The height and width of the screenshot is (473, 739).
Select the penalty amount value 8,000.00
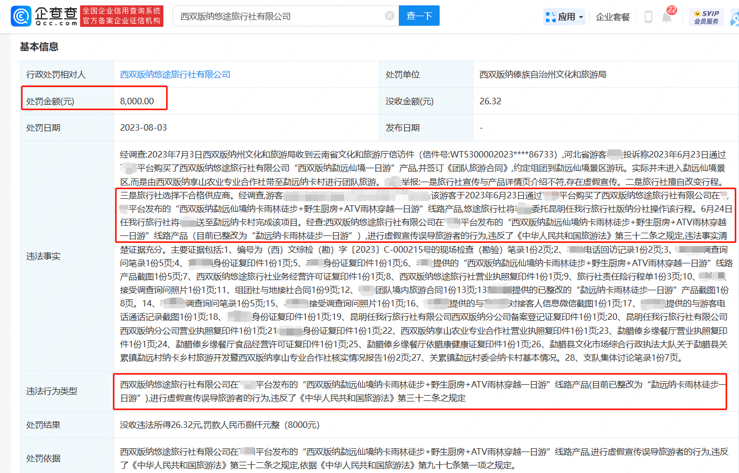tap(137, 101)
